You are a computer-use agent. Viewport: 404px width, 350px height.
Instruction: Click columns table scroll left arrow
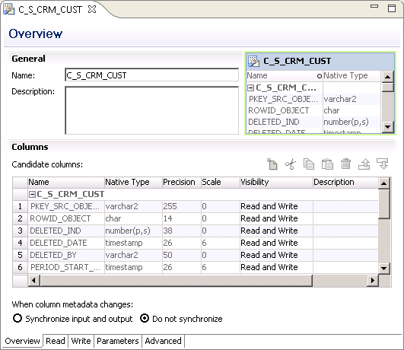pyautogui.click(x=33, y=280)
